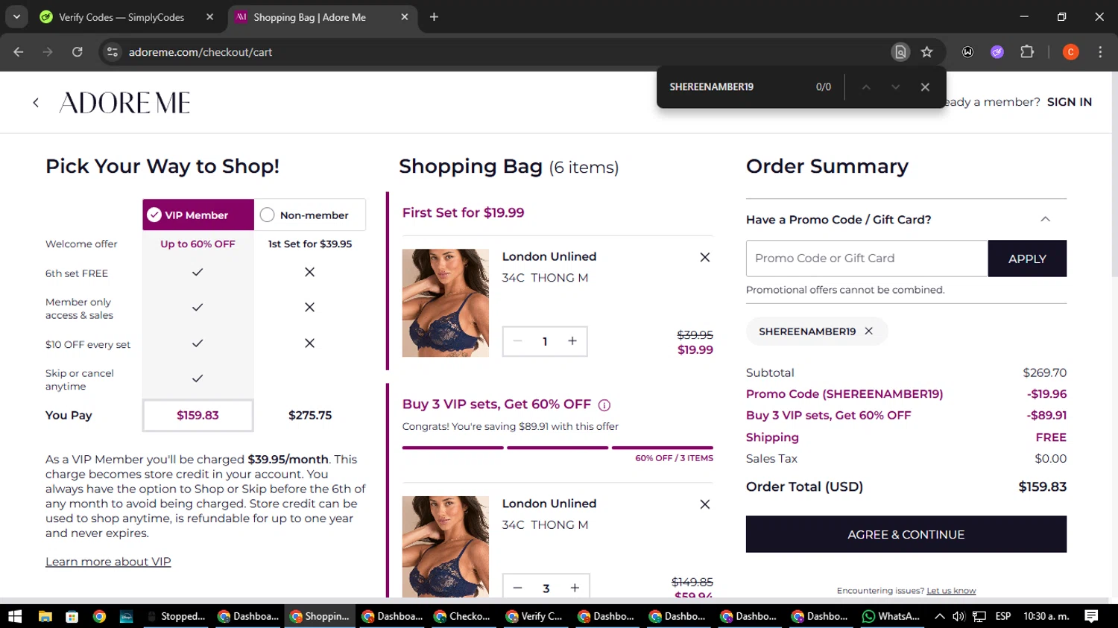Open File Explorer from the taskbar

(x=45, y=616)
